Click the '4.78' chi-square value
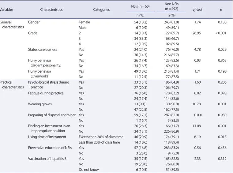This screenshot has height=173, width=233. pos(197,50)
